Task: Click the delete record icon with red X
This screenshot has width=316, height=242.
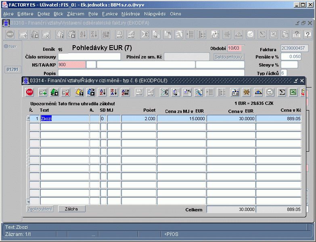Action: pyautogui.click(x=66, y=92)
